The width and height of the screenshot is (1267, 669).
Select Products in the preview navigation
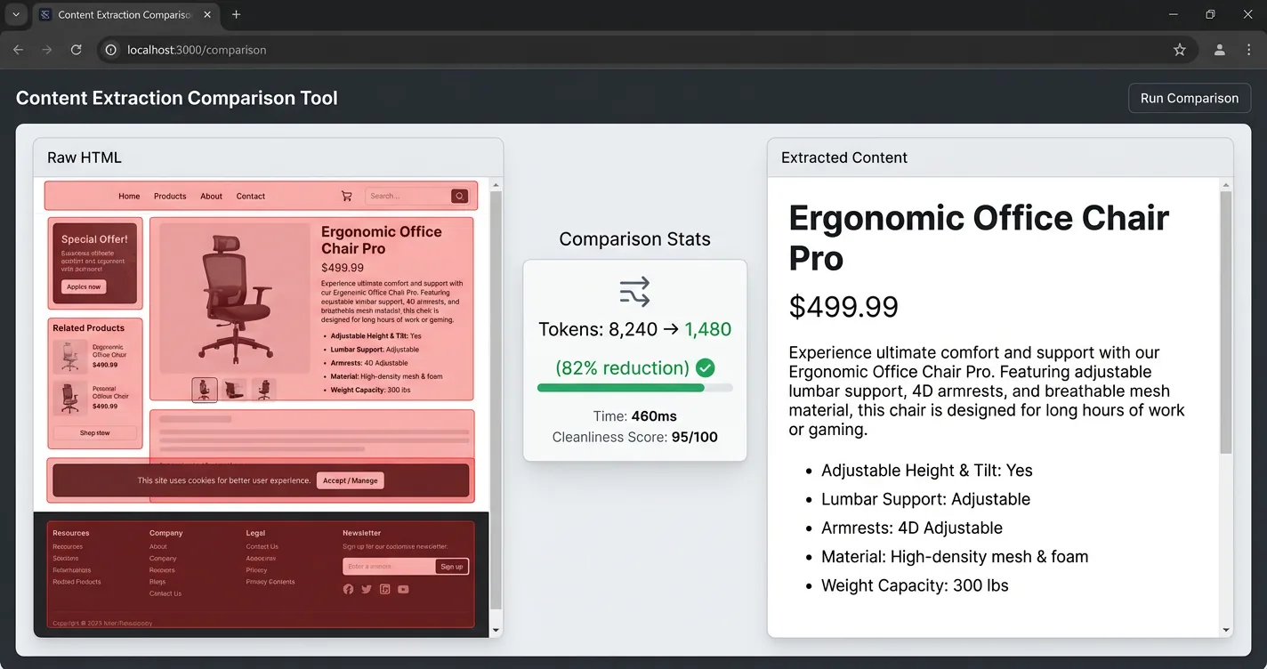click(170, 196)
